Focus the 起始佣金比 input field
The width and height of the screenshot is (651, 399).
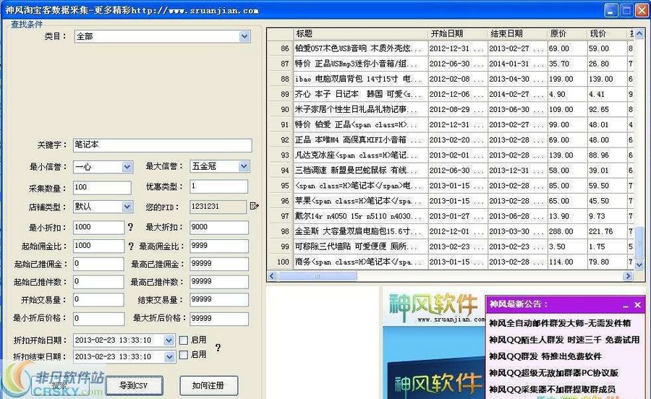pyautogui.click(x=98, y=246)
